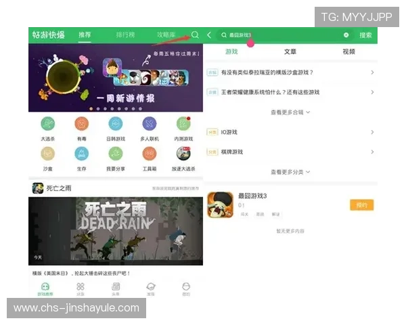Select the last banner carousel dot
This screenshot has height=325, width=406.
coord(140,109)
